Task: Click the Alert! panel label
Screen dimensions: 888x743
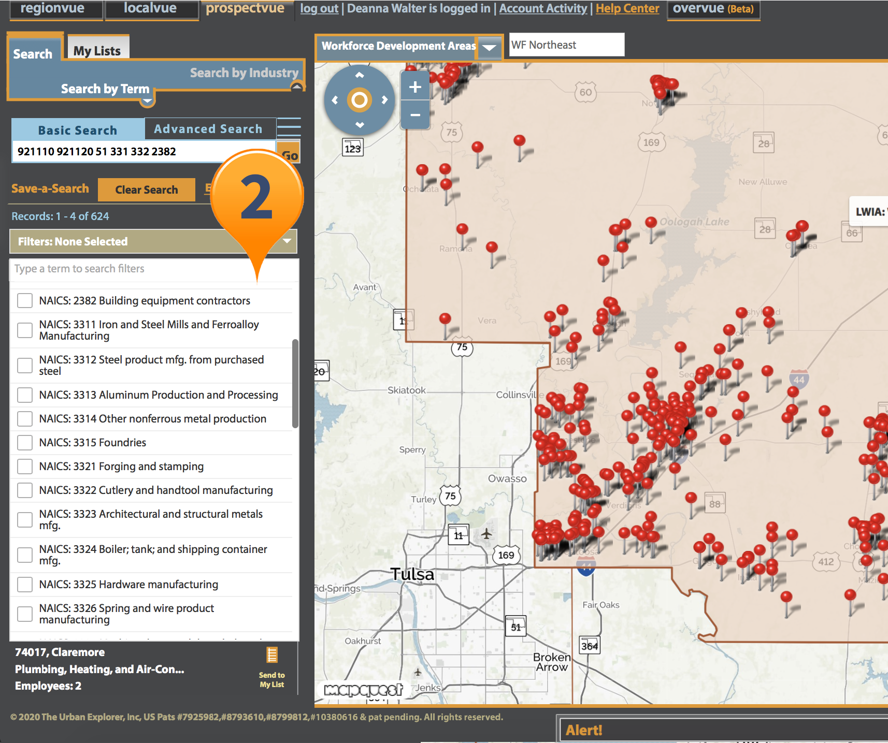Action: [584, 730]
